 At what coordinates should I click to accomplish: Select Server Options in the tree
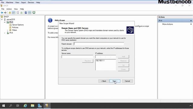point(18,25)
